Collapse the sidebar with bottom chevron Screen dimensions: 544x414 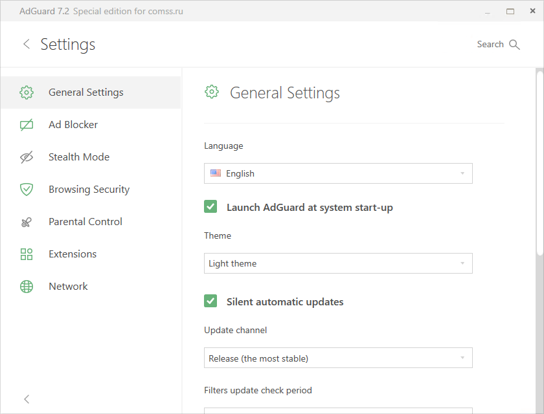point(27,399)
